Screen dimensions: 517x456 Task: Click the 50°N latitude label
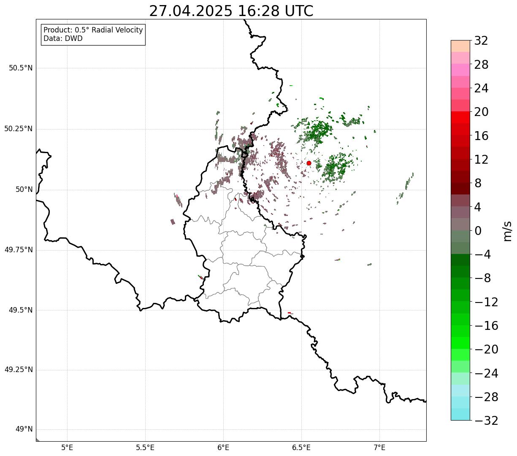pyautogui.click(x=24, y=189)
